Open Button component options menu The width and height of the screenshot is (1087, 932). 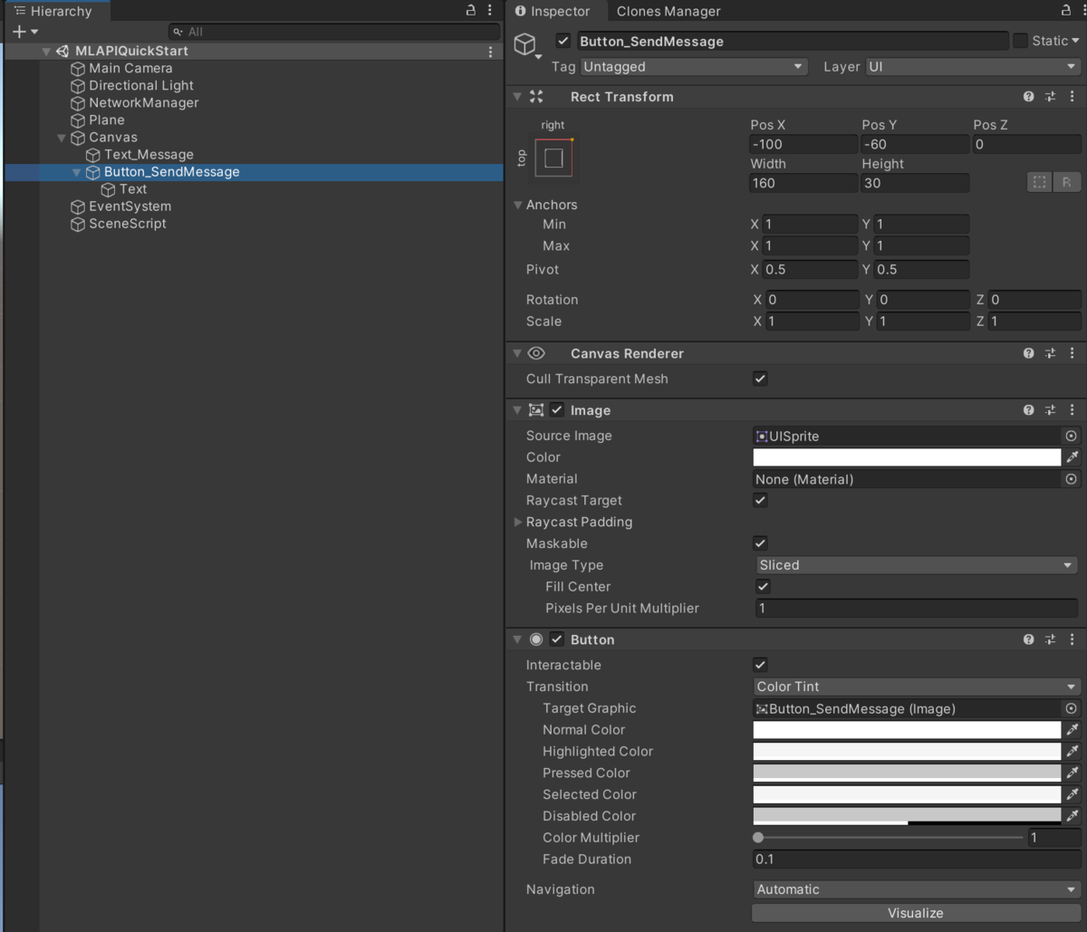[x=1073, y=639]
